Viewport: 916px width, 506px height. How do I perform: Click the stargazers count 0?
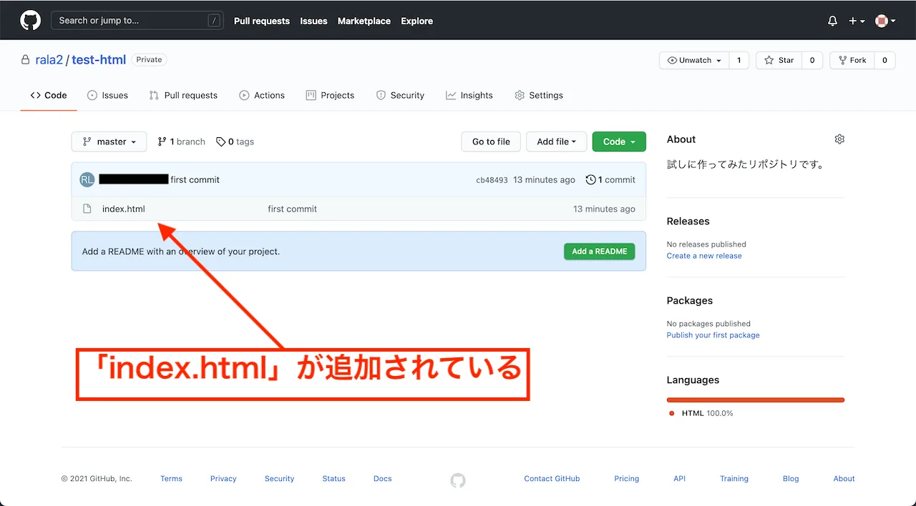(812, 61)
